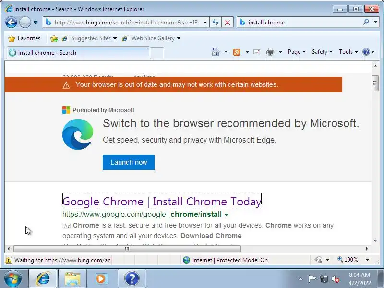Click the vertical scrollbar thumb
The width and height of the screenshot is (384, 288).
[x=375, y=83]
